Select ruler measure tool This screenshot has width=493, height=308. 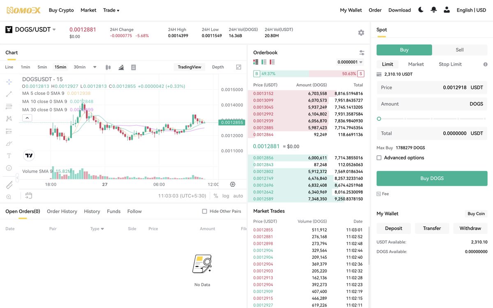pos(9,185)
